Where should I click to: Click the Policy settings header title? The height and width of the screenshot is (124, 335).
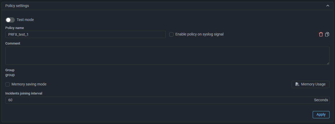[x=17, y=6]
